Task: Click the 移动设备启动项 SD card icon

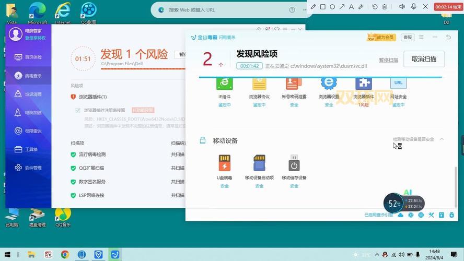Action: (259, 163)
